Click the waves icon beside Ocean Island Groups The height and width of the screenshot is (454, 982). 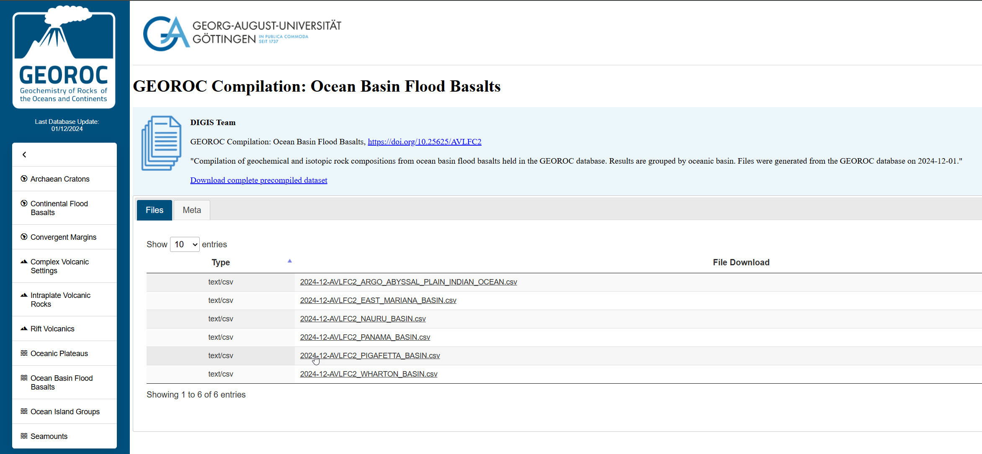coord(24,411)
